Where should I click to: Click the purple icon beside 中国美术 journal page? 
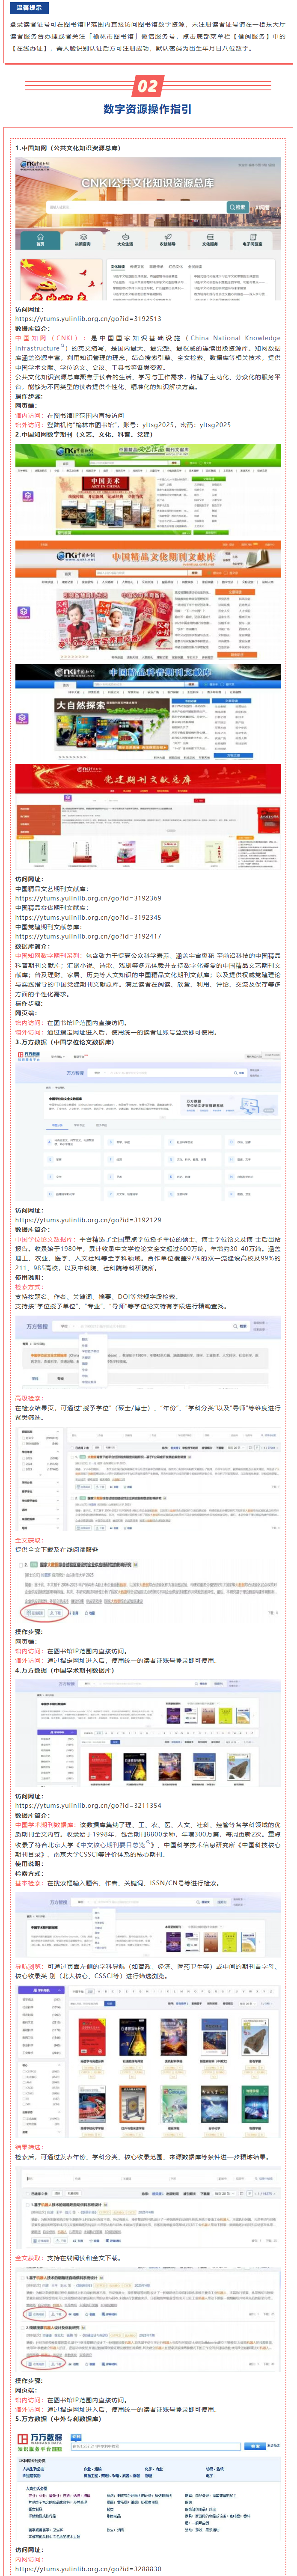click(x=27, y=496)
